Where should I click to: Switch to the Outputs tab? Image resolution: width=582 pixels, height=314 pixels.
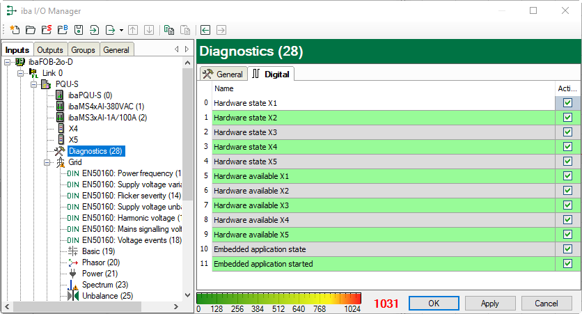[x=49, y=50]
